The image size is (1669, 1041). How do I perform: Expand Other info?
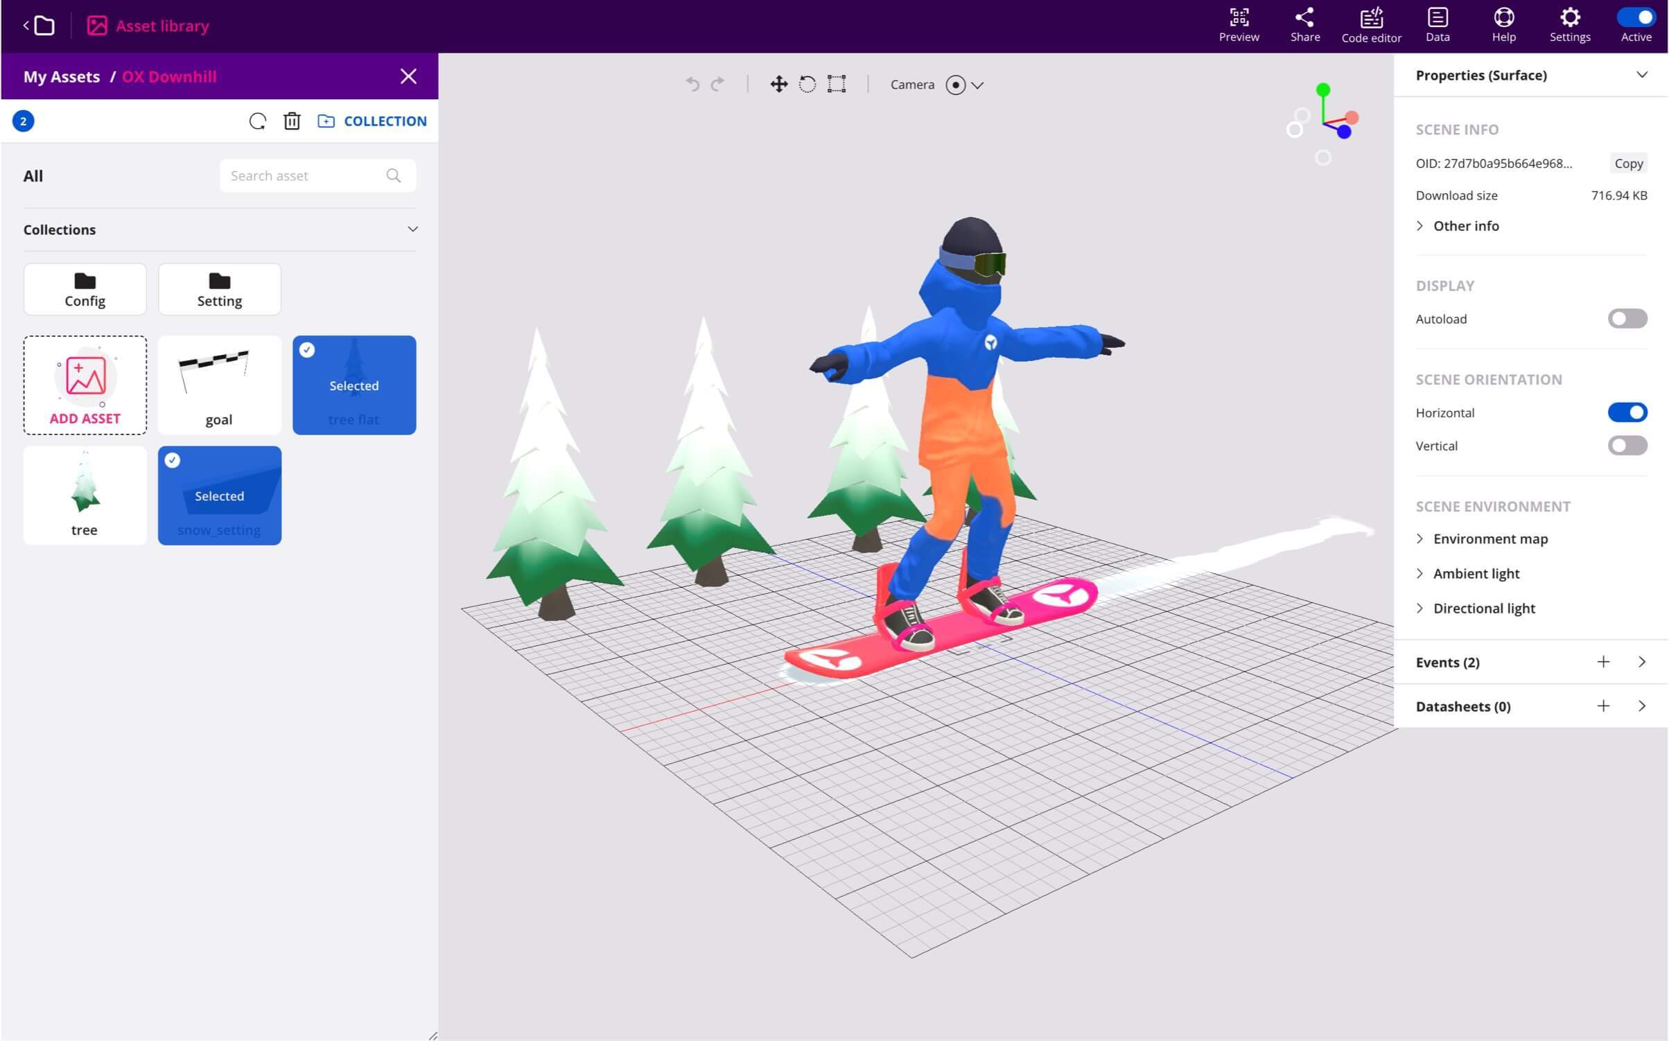point(1458,226)
